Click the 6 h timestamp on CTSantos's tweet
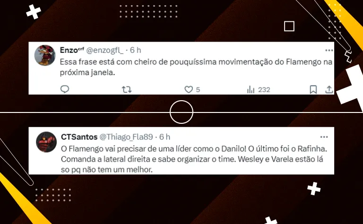 coord(164,137)
